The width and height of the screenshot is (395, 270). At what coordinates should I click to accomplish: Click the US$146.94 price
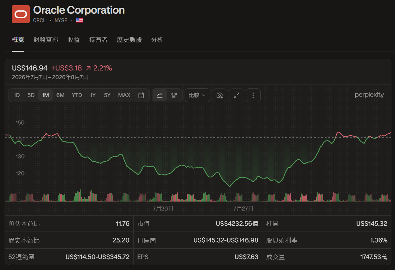30,68
